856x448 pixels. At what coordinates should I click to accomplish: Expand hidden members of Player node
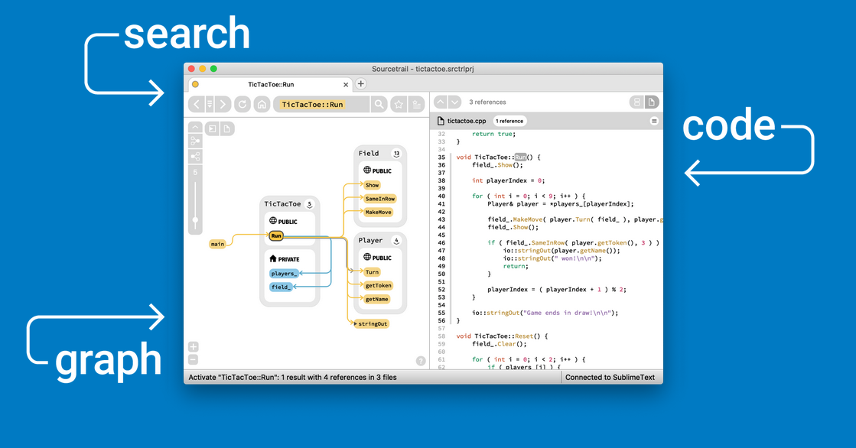coord(396,241)
